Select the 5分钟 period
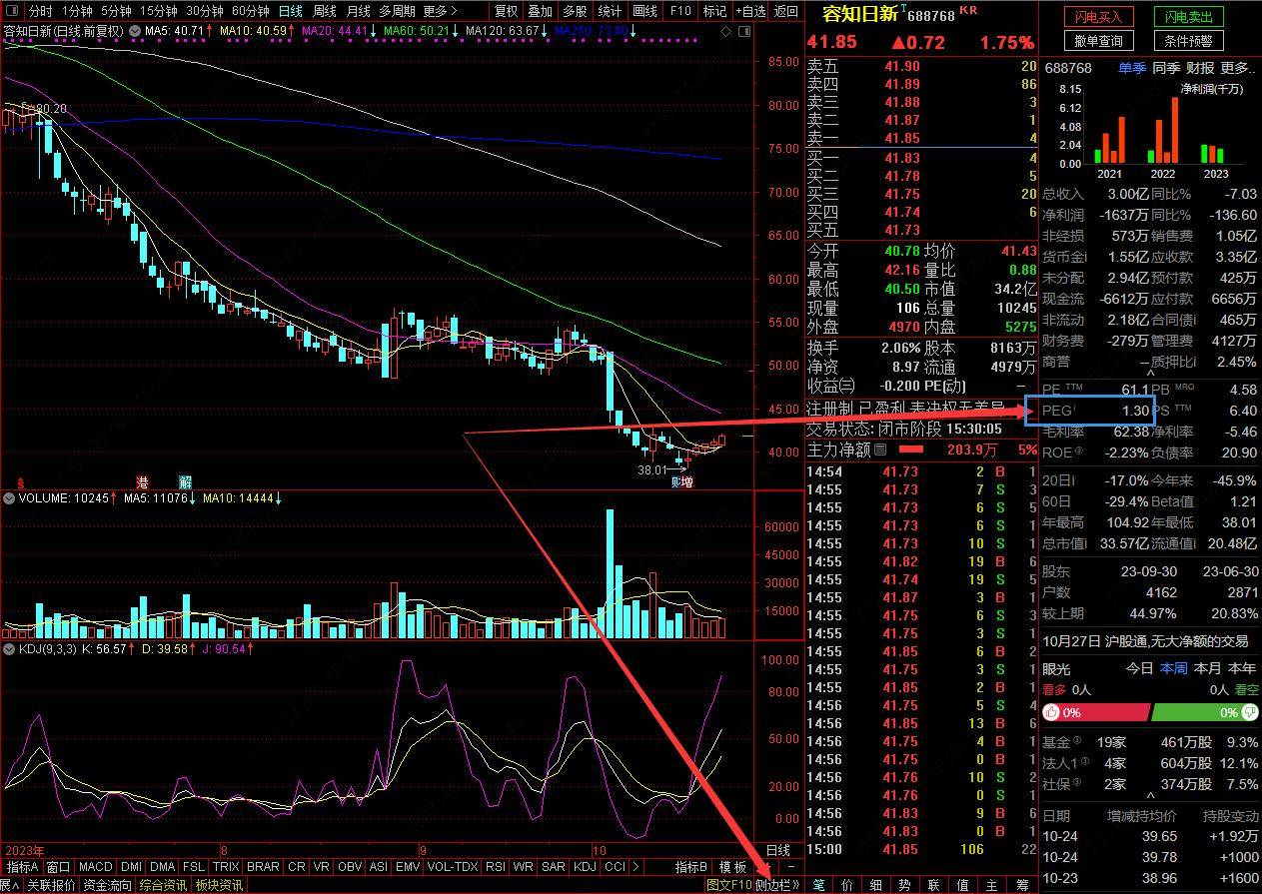 tap(117, 11)
